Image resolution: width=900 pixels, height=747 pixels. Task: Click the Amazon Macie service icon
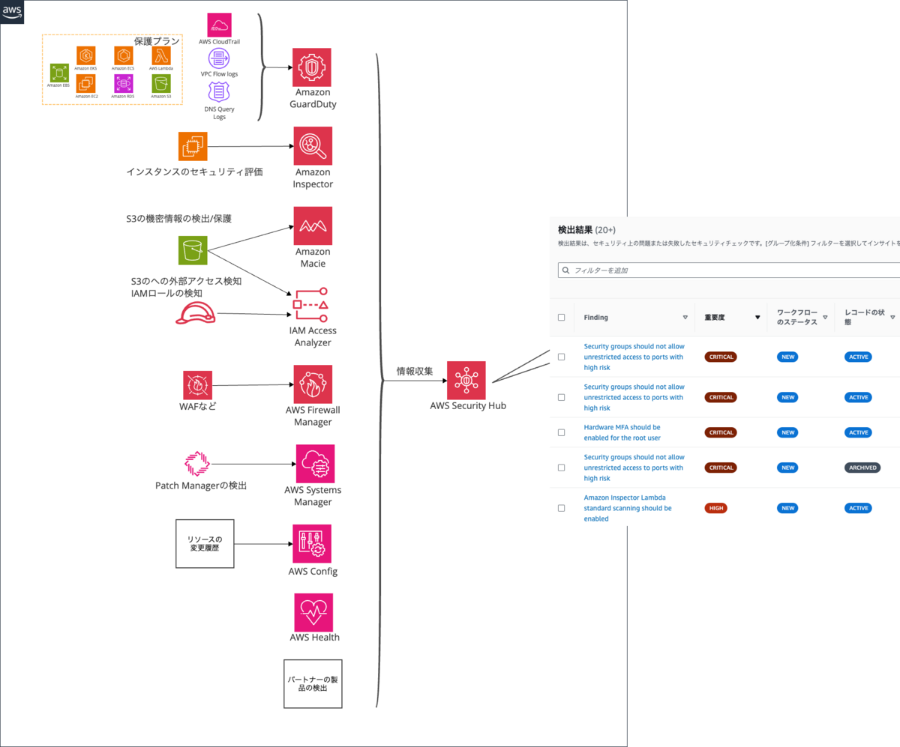point(313,226)
